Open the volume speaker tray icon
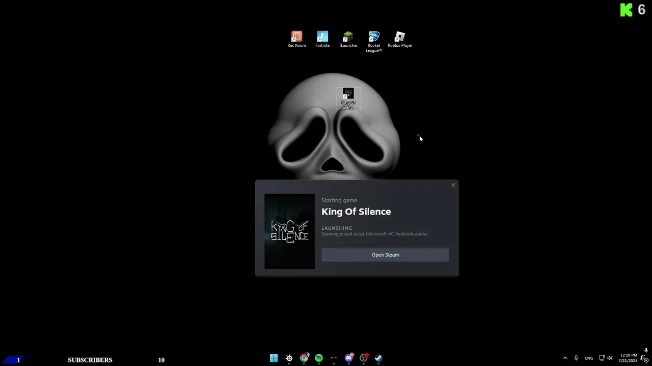Image resolution: width=652 pixels, height=366 pixels. click(x=610, y=358)
